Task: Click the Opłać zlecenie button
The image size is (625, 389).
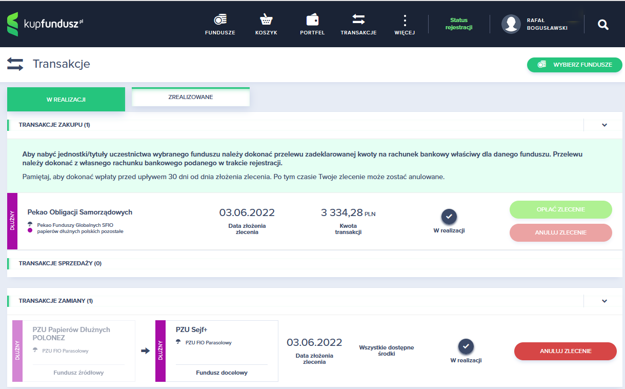Action: tap(561, 209)
